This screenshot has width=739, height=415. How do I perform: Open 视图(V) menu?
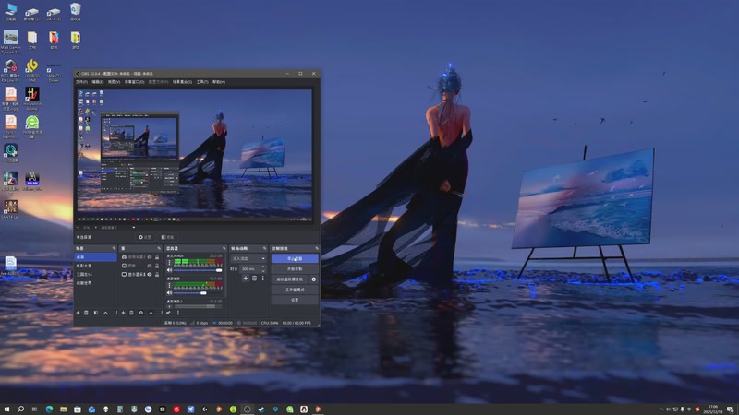coord(114,82)
